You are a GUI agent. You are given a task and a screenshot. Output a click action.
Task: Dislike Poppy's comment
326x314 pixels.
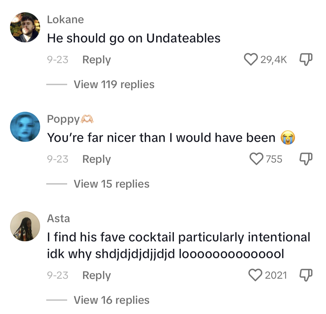(306, 159)
